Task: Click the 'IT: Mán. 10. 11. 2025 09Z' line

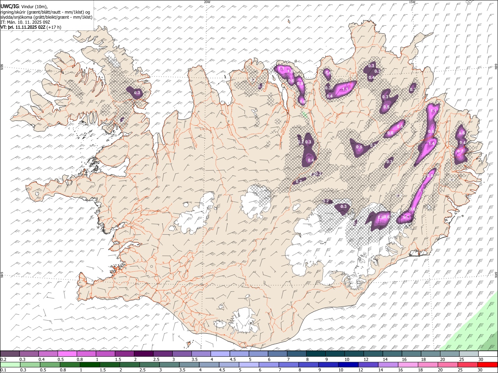Action: point(25,23)
